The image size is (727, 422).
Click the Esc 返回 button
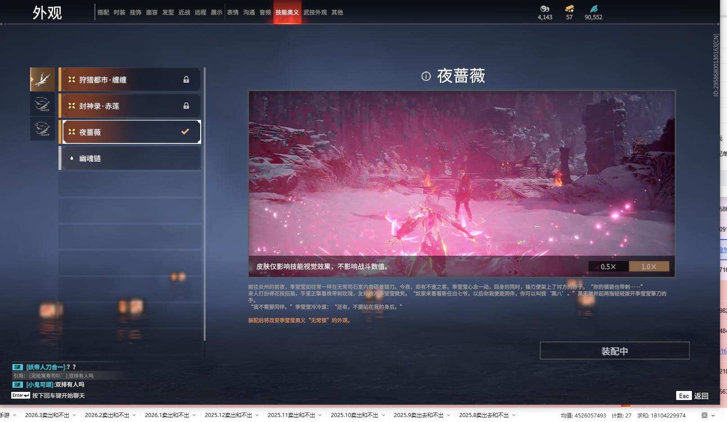click(x=690, y=395)
